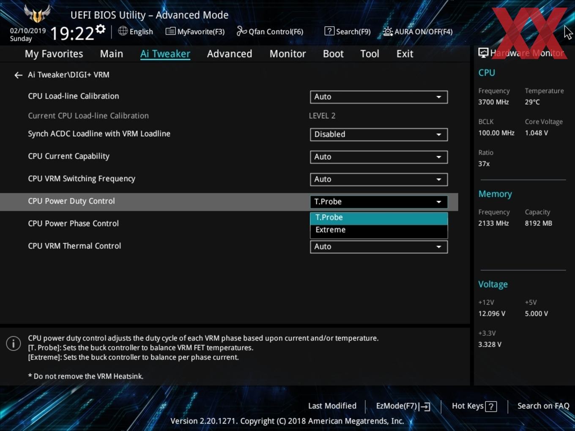Image resolution: width=575 pixels, height=431 pixels.
Task: Click the Hardware Monitor screen icon
Action: 483,53
